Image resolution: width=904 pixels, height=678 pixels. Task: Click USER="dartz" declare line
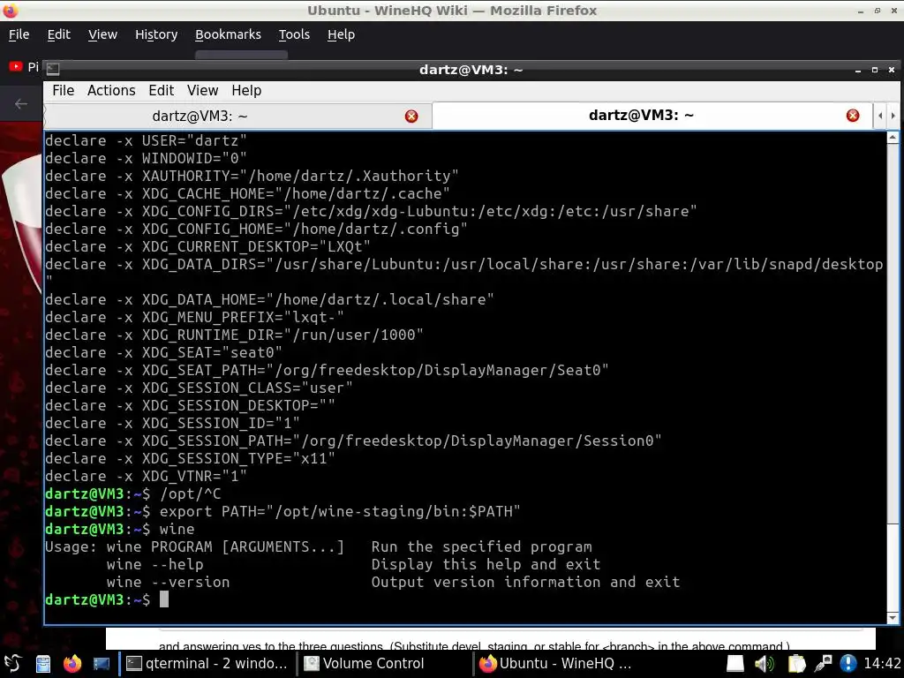point(146,140)
